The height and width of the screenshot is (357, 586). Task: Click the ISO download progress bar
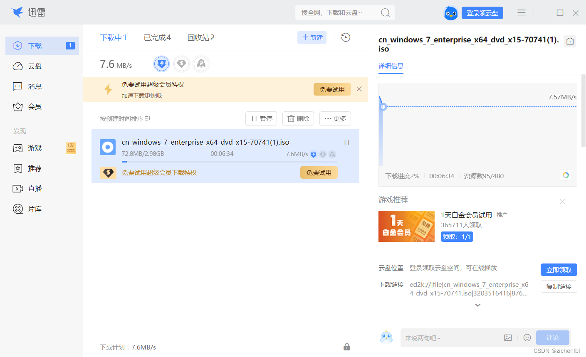click(229, 161)
